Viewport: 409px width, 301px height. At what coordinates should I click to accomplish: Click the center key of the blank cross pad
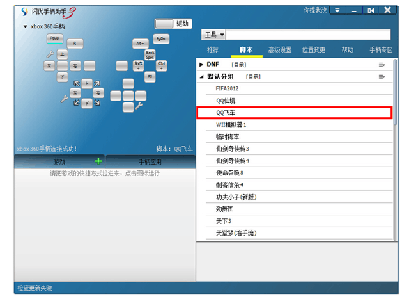tap(128, 95)
